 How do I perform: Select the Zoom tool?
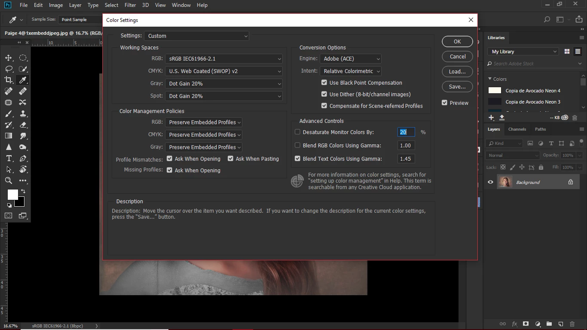tap(9, 180)
